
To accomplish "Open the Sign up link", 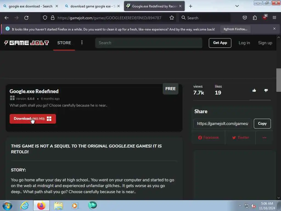I will [265, 43].
